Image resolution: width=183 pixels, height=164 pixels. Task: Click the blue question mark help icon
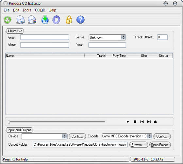coord(80,20)
